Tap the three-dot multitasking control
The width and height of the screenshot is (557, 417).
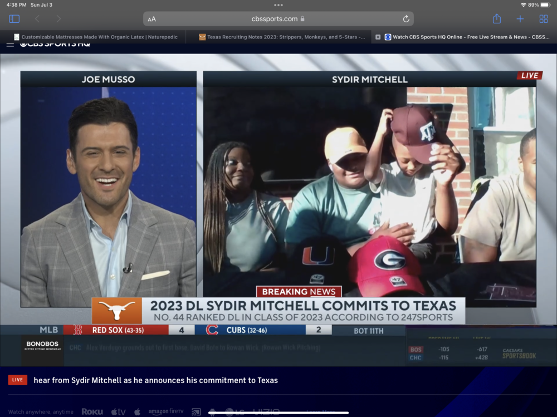click(x=278, y=5)
